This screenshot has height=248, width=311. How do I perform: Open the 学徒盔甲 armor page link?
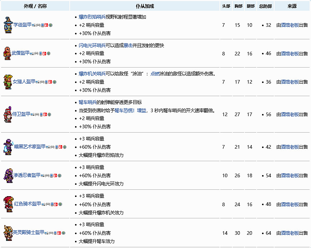[x=22, y=25]
